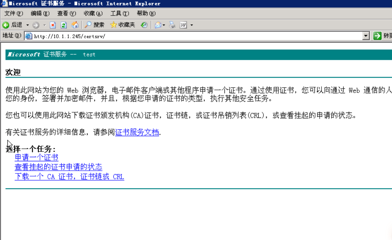Click the address bar URL field
The width and height of the screenshot is (392, 240).
coord(197,36)
